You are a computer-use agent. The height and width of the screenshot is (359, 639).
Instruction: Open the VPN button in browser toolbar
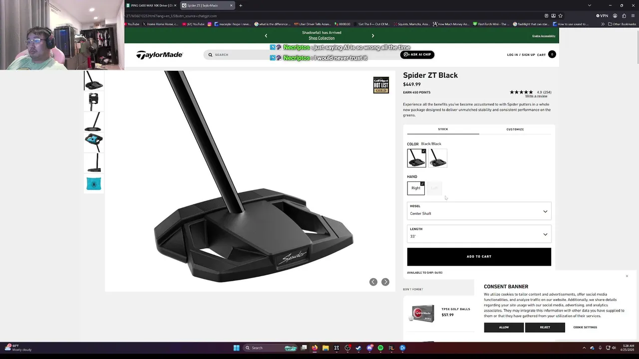pyautogui.click(x=602, y=15)
